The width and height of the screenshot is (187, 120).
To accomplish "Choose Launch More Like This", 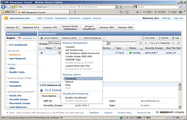I will (x=77, y=66).
